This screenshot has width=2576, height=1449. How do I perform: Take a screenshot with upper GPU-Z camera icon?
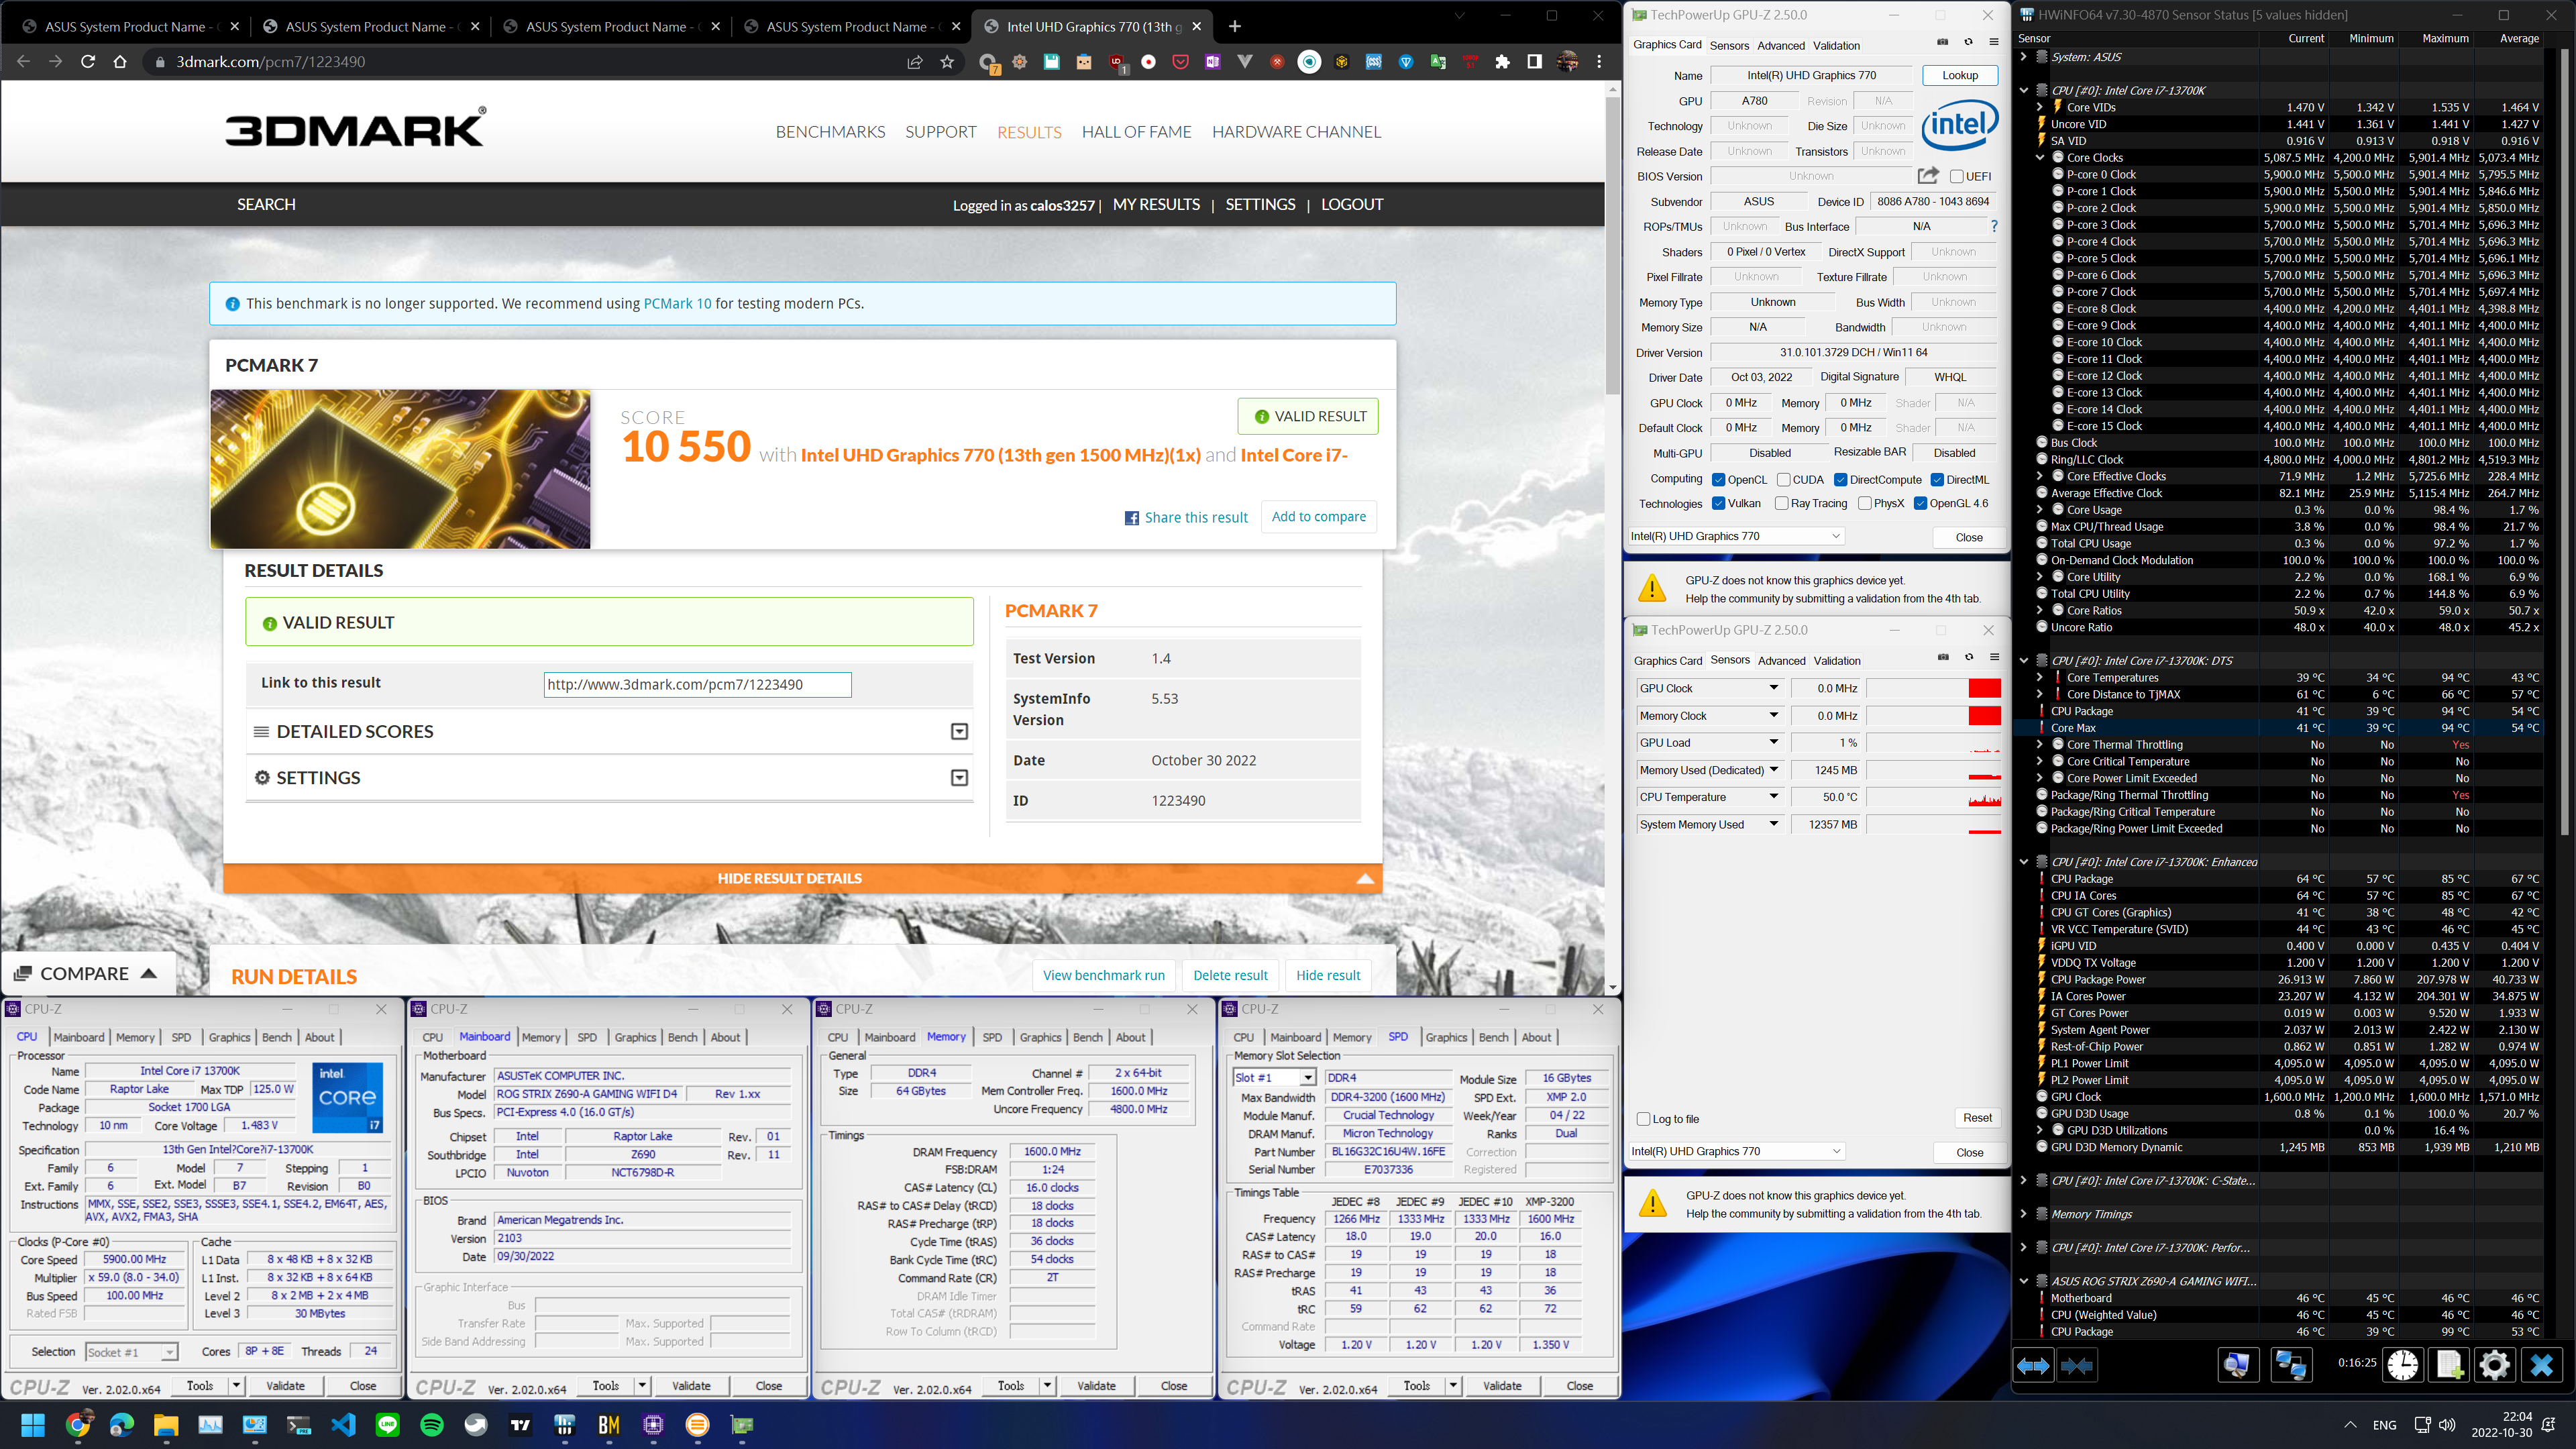pyautogui.click(x=1942, y=43)
